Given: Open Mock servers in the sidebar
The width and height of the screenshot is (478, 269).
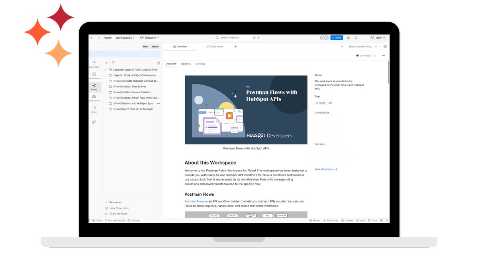Looking at the screenshot, I should point(94,98).
